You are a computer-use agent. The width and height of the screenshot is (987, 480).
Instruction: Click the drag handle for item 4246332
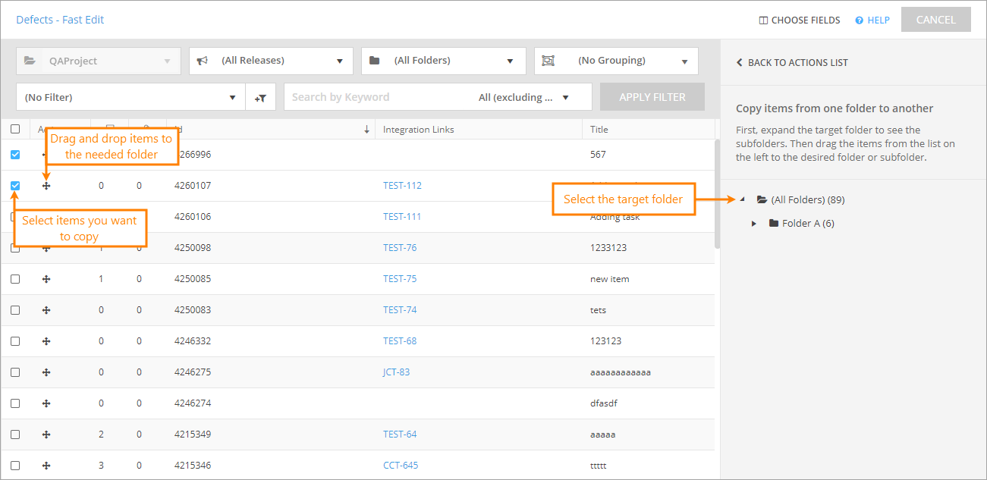[46, 341]
